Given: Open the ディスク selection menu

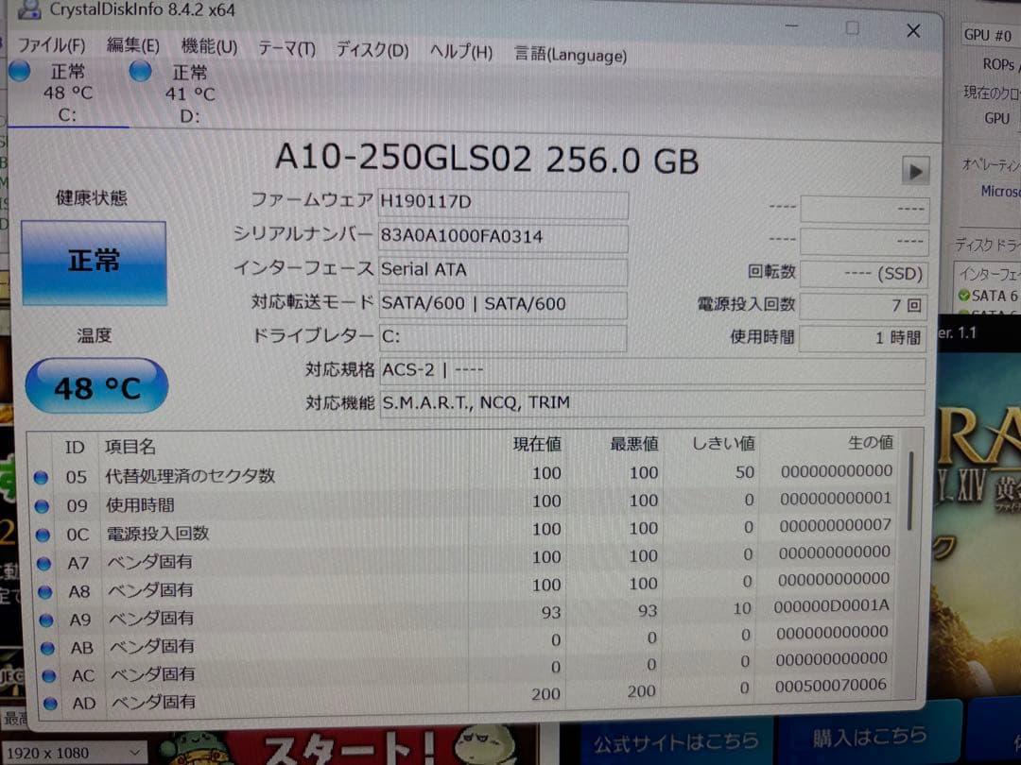Looking at the screenshot, I should pos(371,50).
